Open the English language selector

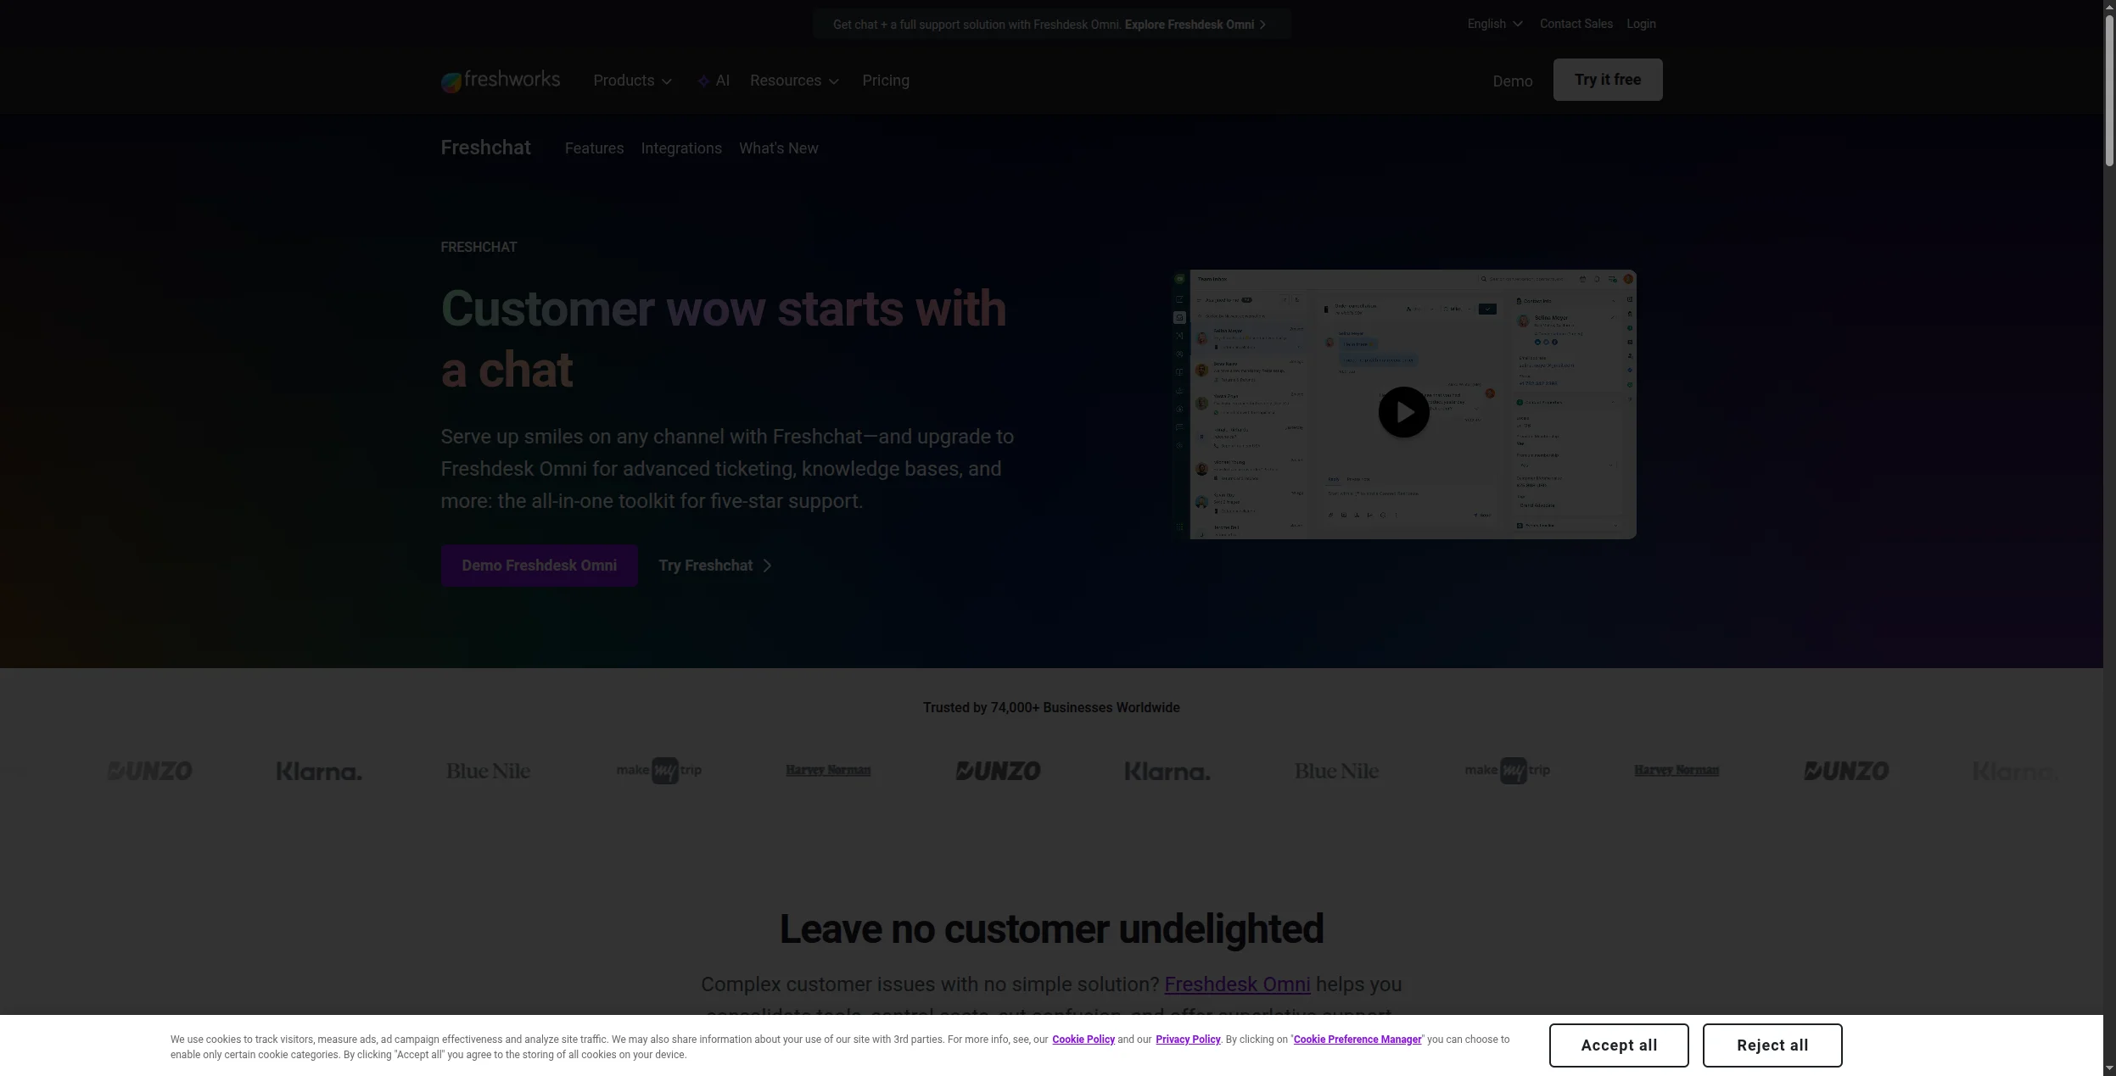(1495, 24)
